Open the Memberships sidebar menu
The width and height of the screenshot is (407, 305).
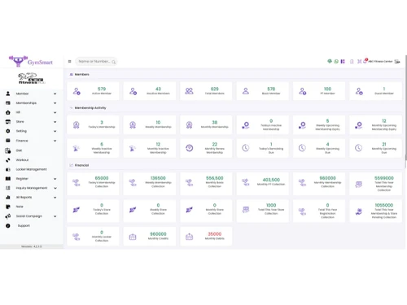(x=31, y=103)
